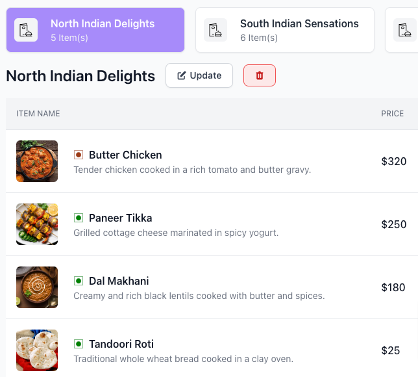Click the veg indicator beside Dal Makhani

coord(79,281)
